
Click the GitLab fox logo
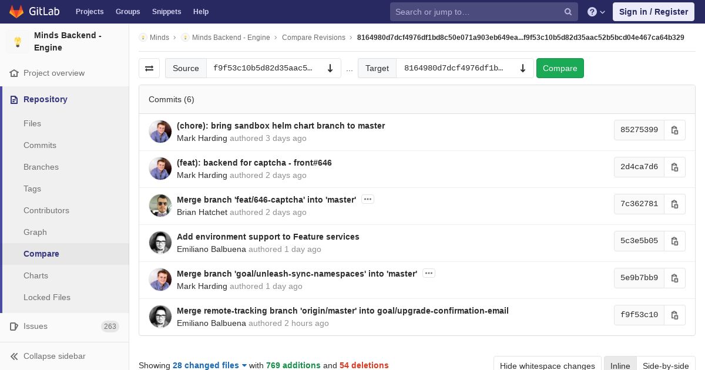[16, 12]
